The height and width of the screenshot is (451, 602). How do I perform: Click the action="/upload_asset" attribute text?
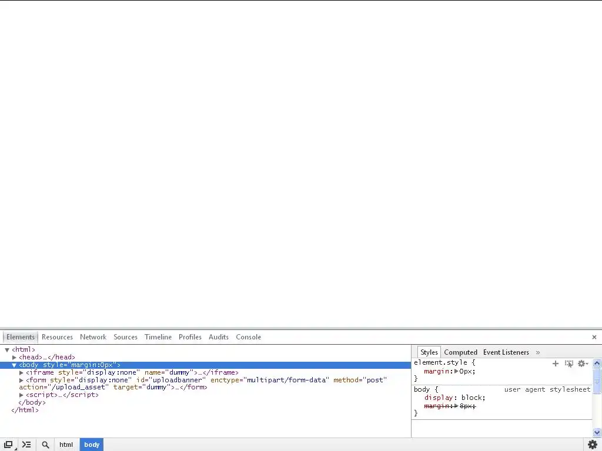point(64,388)
